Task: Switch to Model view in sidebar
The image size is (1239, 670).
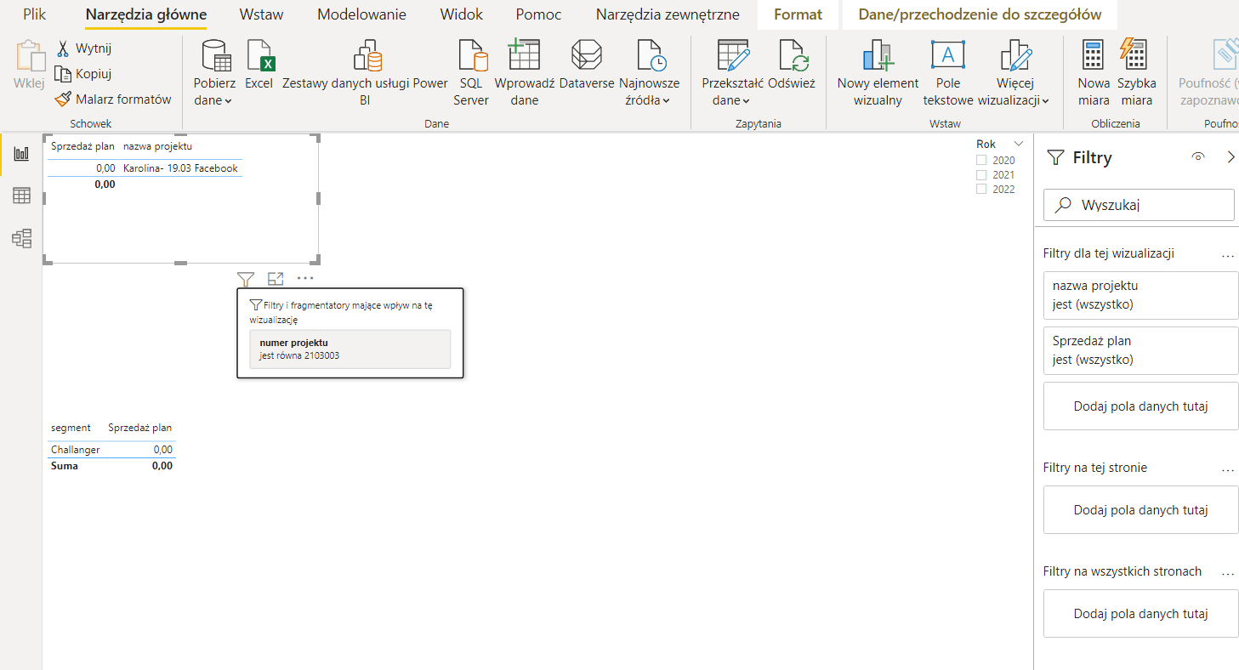Action: click(21, 238)
